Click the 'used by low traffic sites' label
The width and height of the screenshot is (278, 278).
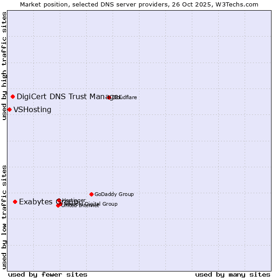click(4, 216)
